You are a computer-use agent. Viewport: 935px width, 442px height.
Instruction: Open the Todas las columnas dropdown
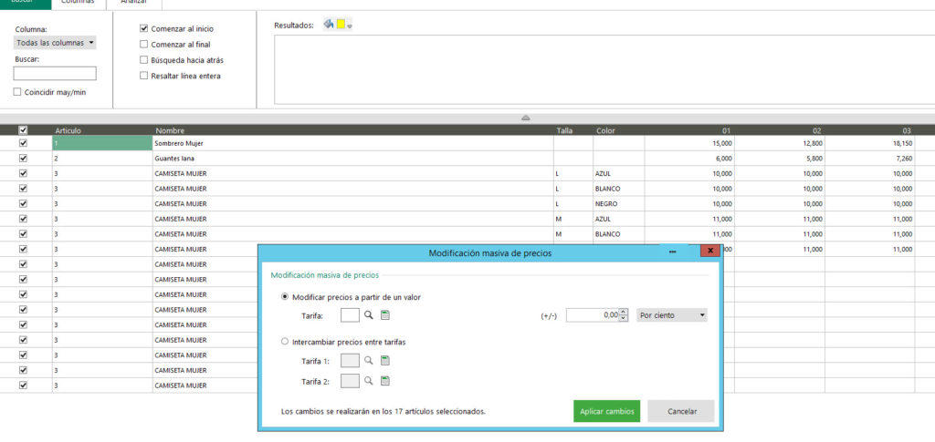pos(55,43)
